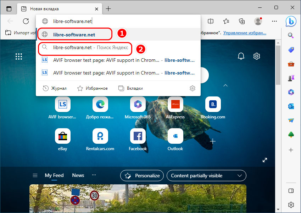The width and height of the screenshot is (301, 213).
Task: Open sidebar settings gear at bottom
Action: point(291,205)
